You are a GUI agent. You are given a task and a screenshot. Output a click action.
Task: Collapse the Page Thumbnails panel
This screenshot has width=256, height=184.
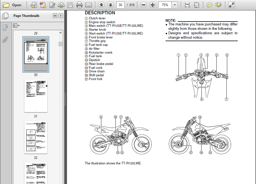click(55, 16)
